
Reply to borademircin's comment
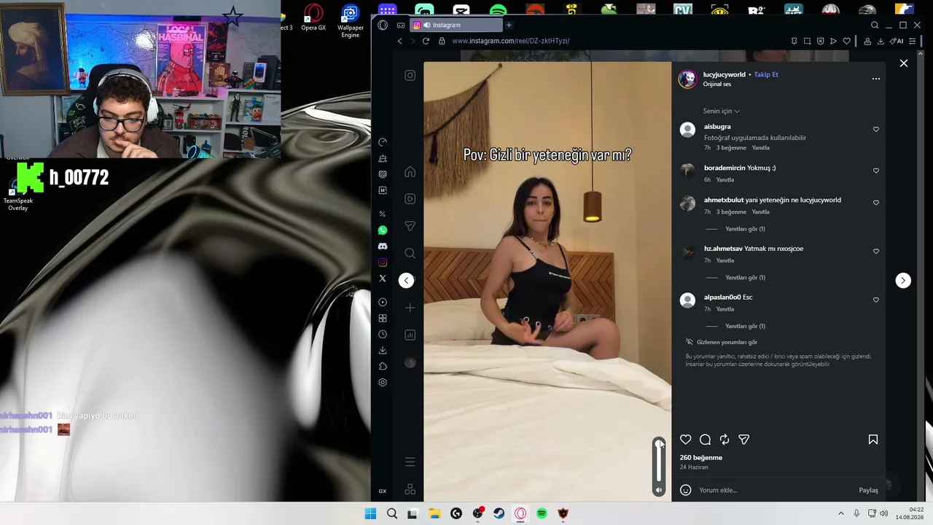[725, 180]
